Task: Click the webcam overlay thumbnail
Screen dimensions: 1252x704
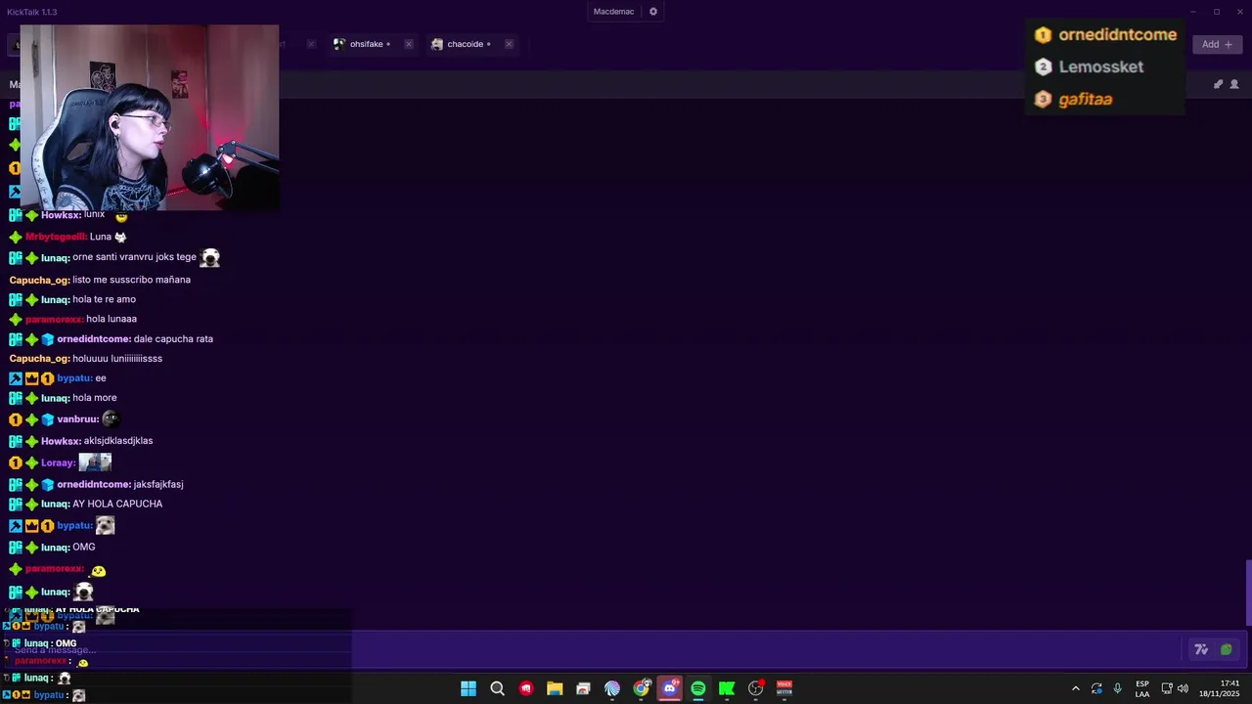Action: click(150, 117)
